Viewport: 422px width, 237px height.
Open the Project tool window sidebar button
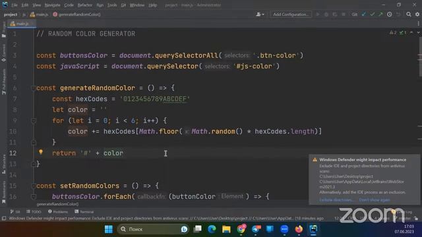[x=3, y=30]
